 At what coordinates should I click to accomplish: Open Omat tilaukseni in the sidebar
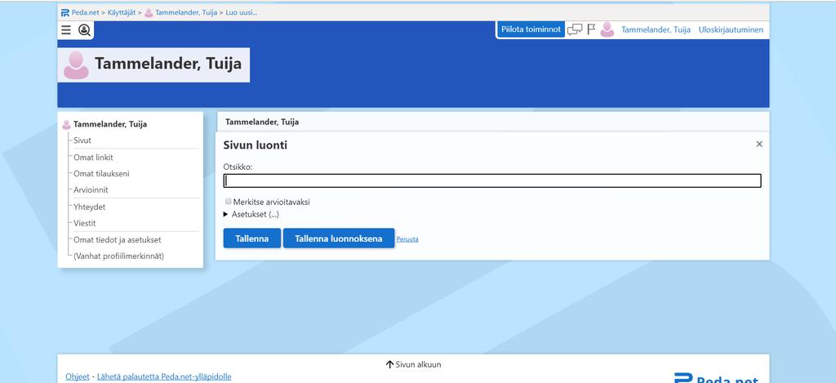[101, 173]
